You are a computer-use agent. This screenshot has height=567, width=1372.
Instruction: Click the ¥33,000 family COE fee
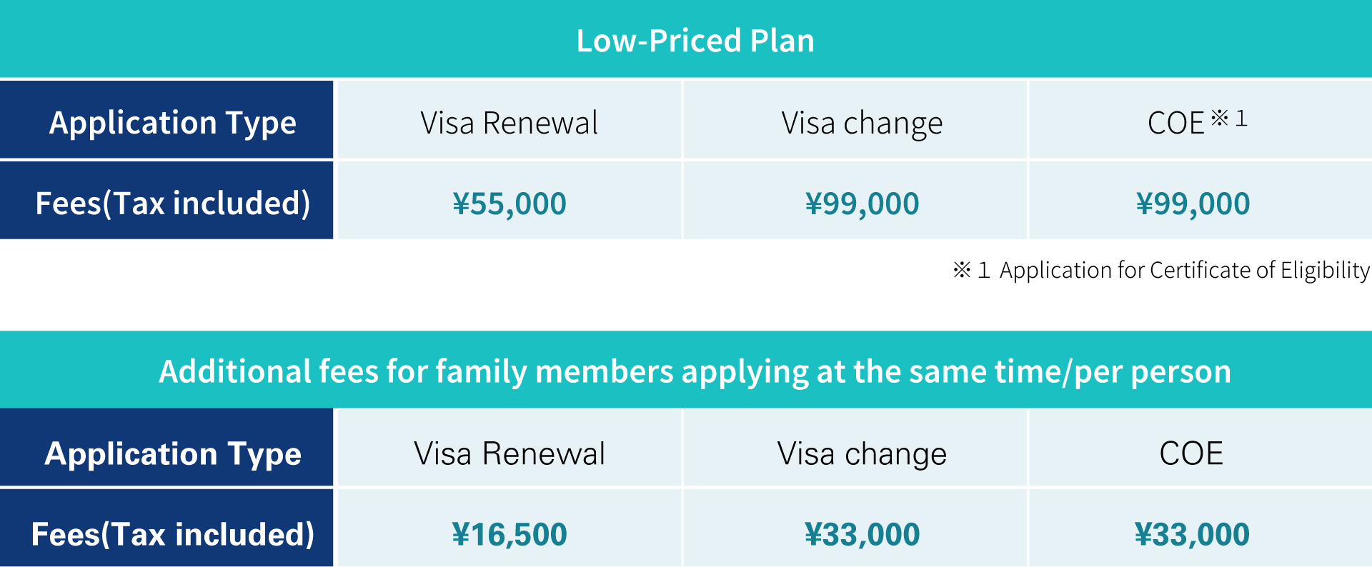click(x=1191, y=534)
